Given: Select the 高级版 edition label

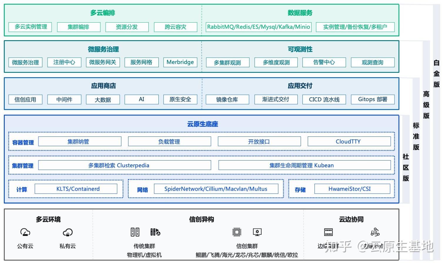Looking at the screenshot, I should [x=426, y=105].
